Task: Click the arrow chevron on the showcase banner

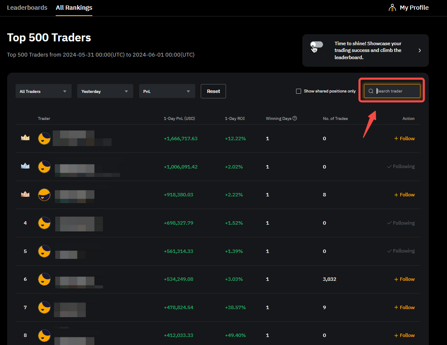Action: (420, 50)
